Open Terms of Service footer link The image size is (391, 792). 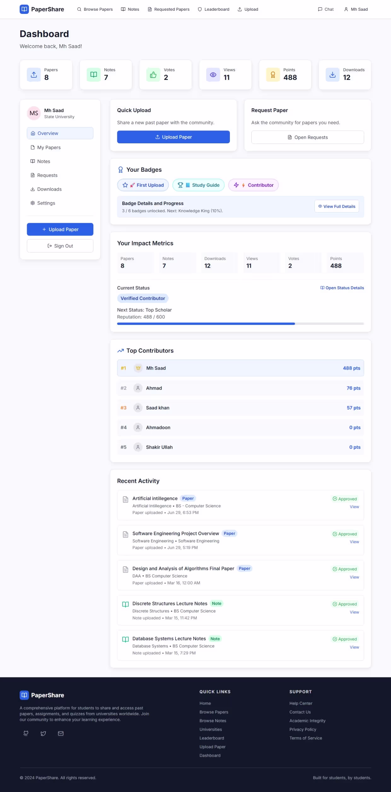[x=306, y=738]
